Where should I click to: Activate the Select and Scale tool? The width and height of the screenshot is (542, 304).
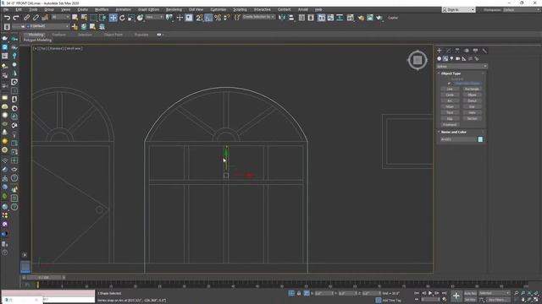point(131,18)
